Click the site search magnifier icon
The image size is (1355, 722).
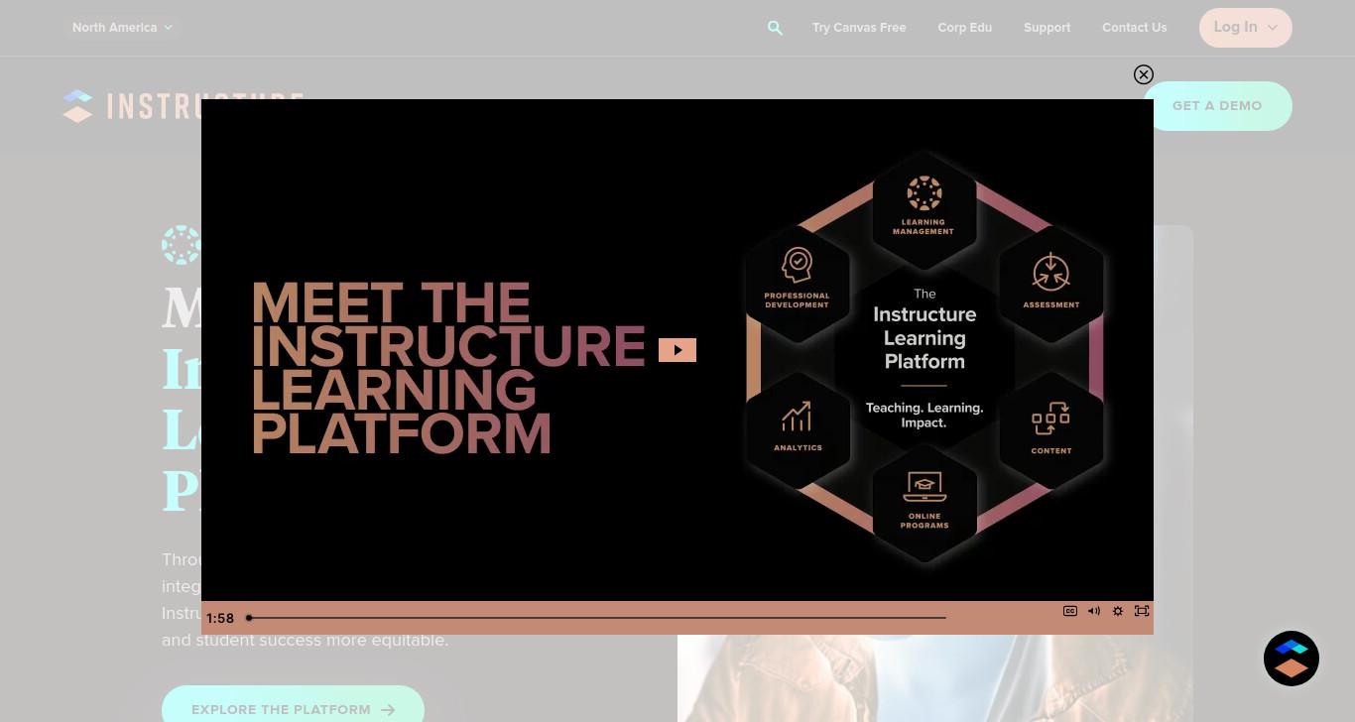tap(776, 28)
